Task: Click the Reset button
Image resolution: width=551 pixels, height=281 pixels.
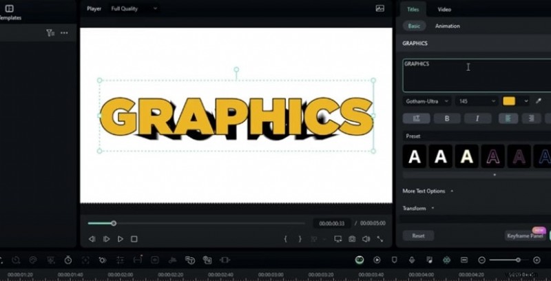Action: (x=418, y=236)
